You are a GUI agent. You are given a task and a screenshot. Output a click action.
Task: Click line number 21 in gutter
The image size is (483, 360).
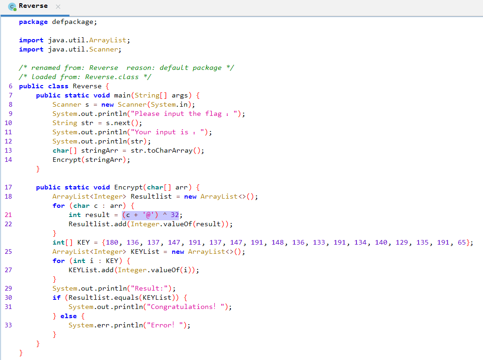coord(8,215)
